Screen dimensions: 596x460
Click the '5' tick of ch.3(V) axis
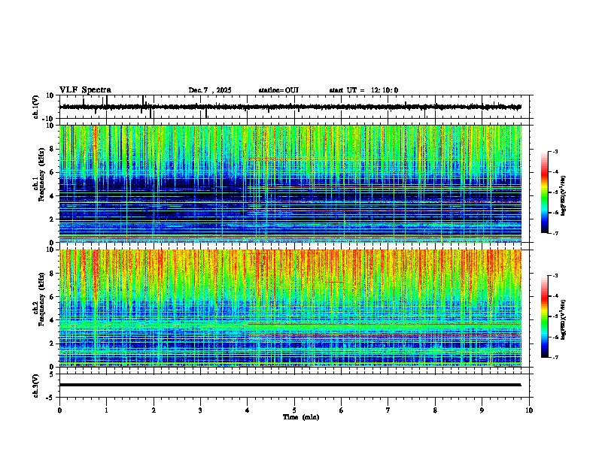pos(52,374)
